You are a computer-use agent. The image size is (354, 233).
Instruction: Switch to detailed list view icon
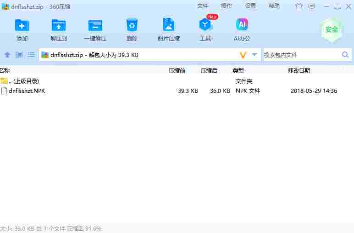[19, 55]
